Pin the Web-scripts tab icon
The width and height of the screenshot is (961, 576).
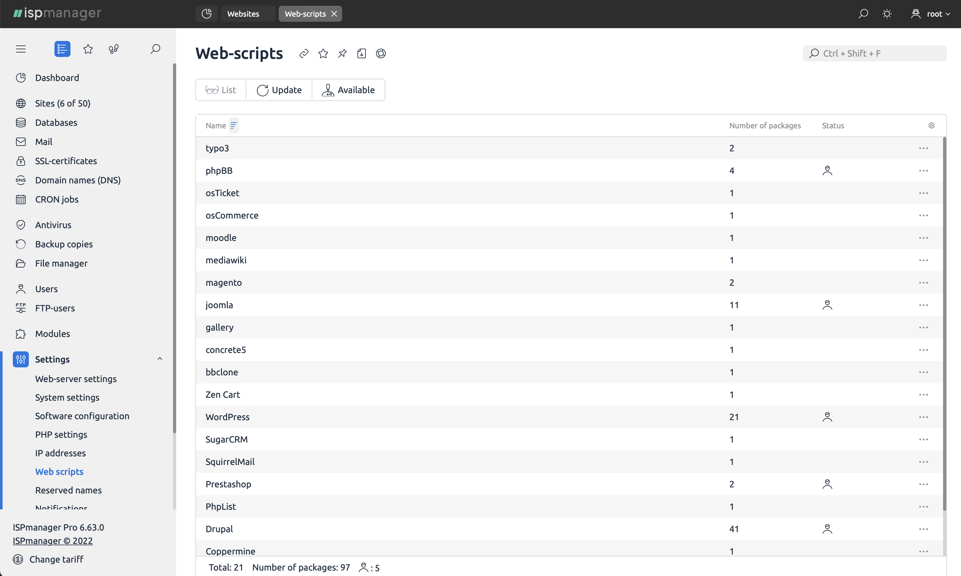(x=342, y=53)
